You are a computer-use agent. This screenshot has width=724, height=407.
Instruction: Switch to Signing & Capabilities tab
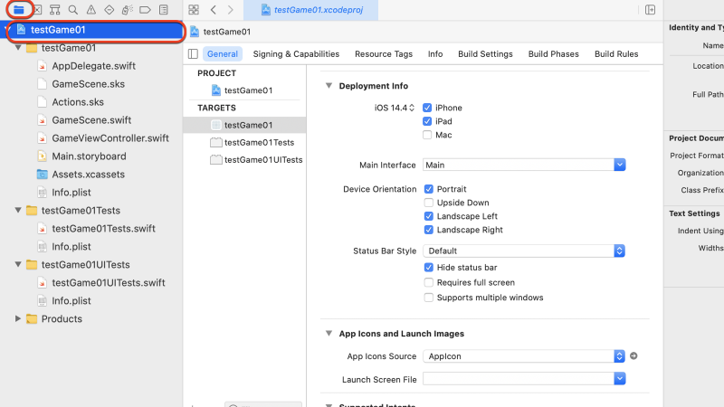coord(296,54)
